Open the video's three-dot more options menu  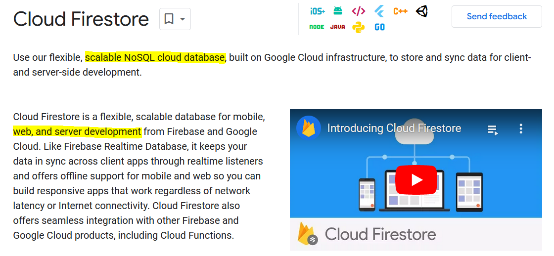[x=521, y=129]
